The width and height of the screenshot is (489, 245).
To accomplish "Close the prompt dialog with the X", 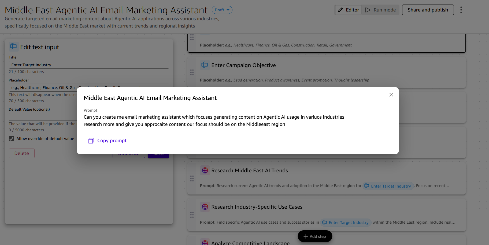I will pyautogui.click(x=391, y=95).
